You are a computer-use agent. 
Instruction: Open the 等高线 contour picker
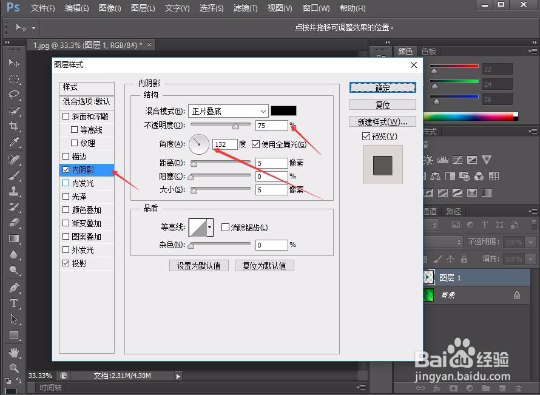click(x=201, y=227)
